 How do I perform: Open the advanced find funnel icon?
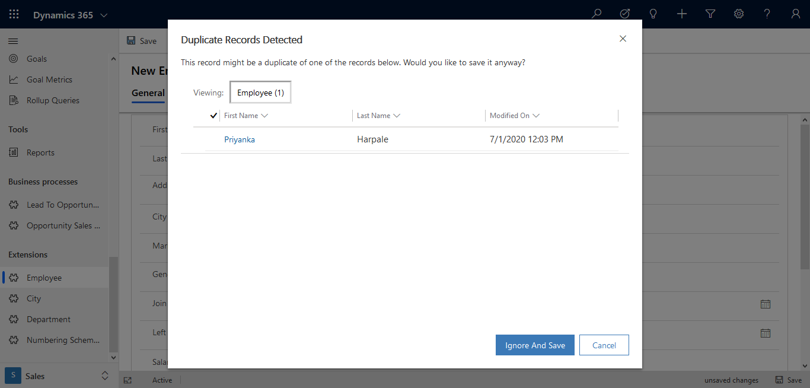click(710, 13)
